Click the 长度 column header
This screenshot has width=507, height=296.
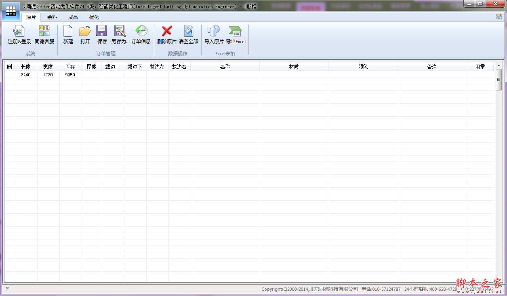tap(26, 67)
